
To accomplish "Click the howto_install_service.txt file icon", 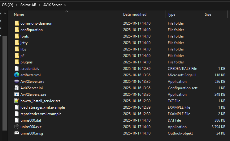I will click(17, 101).
